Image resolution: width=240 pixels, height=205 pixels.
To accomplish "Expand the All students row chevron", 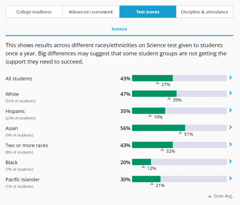I will pyautogui.click(x=230, y=78).
